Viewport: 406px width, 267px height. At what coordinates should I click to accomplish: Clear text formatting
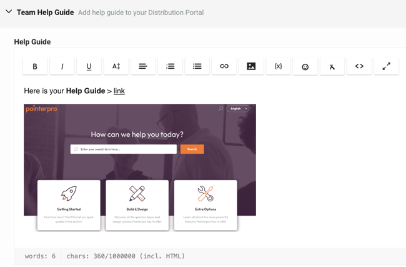(x=332, y=66)
